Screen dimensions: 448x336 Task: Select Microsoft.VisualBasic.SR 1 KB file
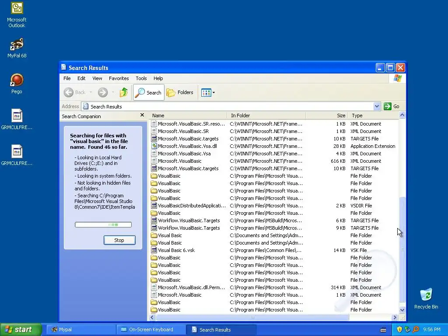pyautogui.click(x=183, y=131)
